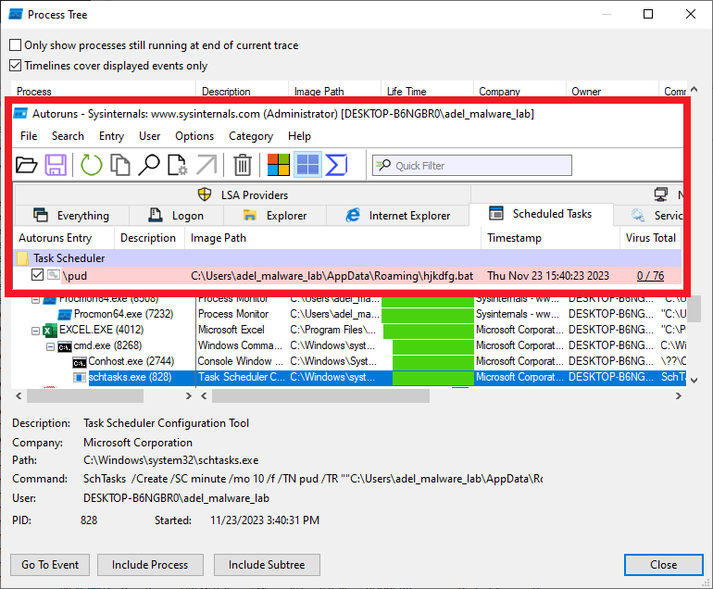Switch to the Explorer tab
This screenshot has height=589, width=713.
point(275,215)
